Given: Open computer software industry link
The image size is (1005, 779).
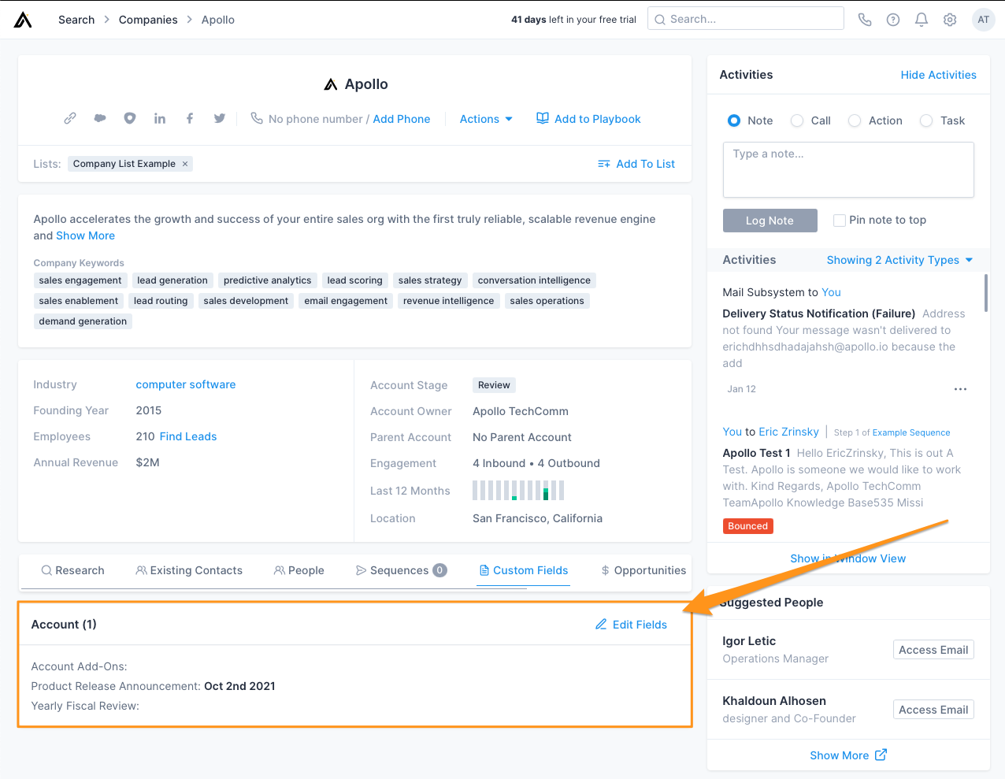Looking at the screenshot, I should pos(186,384).
